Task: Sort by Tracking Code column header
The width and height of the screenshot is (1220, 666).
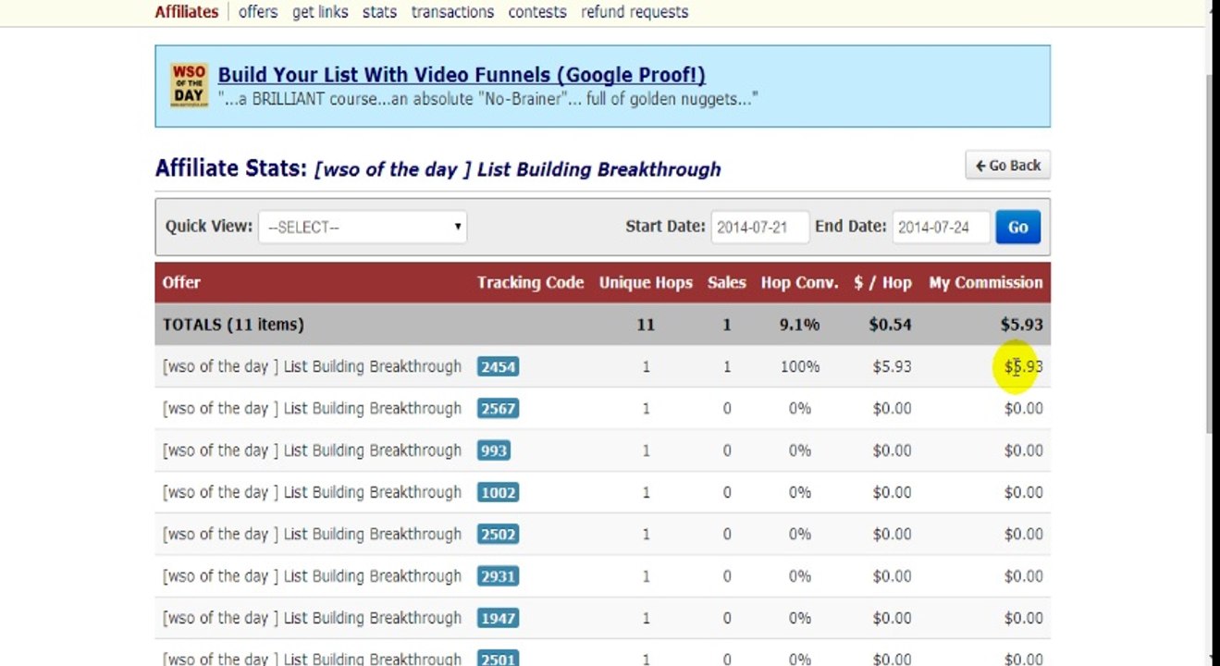Action: pyautogui.click(x=531, y=282)
